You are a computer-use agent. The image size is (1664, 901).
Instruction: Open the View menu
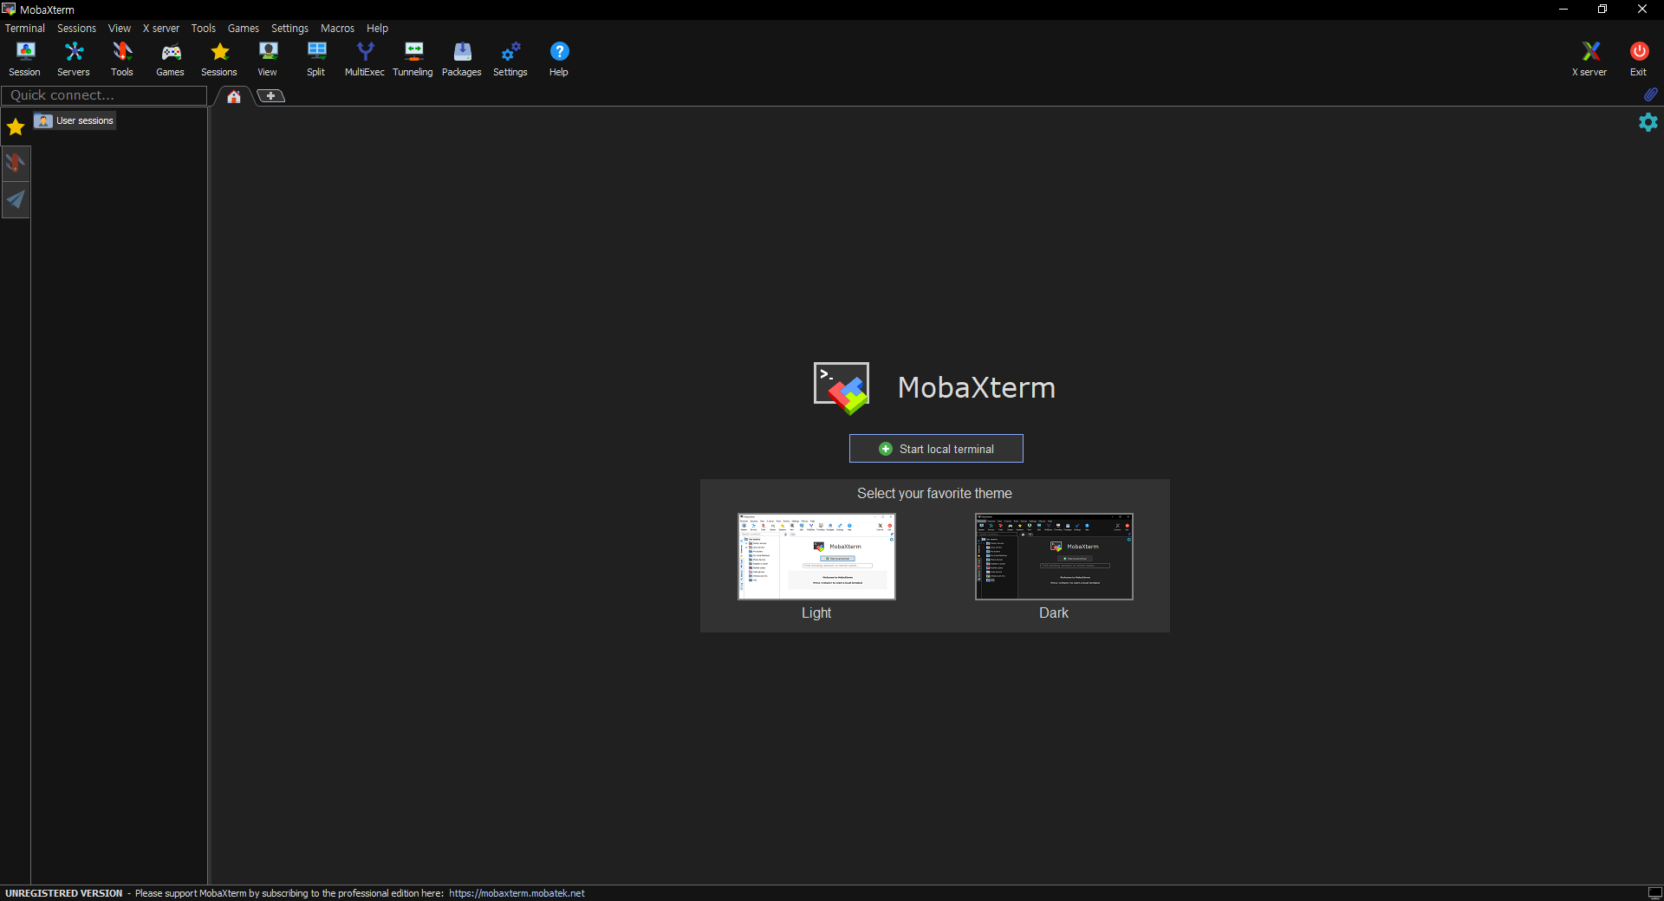pos(120,29)
